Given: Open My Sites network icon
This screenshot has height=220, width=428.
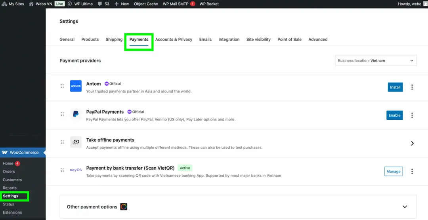Looking at the screenshot, I should [4, 4].
